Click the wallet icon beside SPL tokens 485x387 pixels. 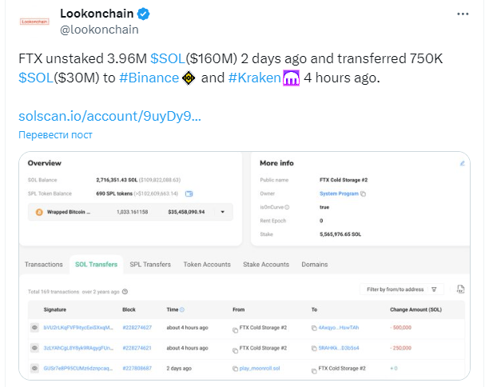(x=189, y=193)
